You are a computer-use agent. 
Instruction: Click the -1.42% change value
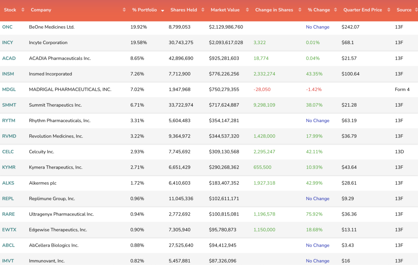pos(314,89)
